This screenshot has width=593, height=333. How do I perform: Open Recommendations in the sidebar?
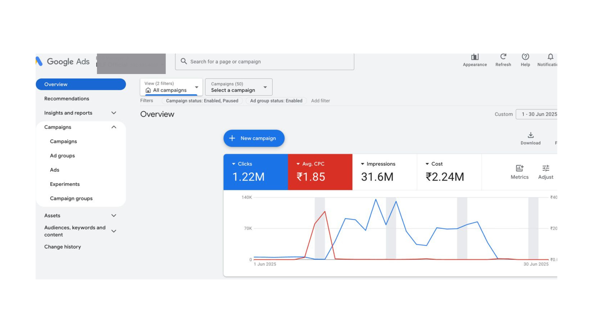click(67, 99)
